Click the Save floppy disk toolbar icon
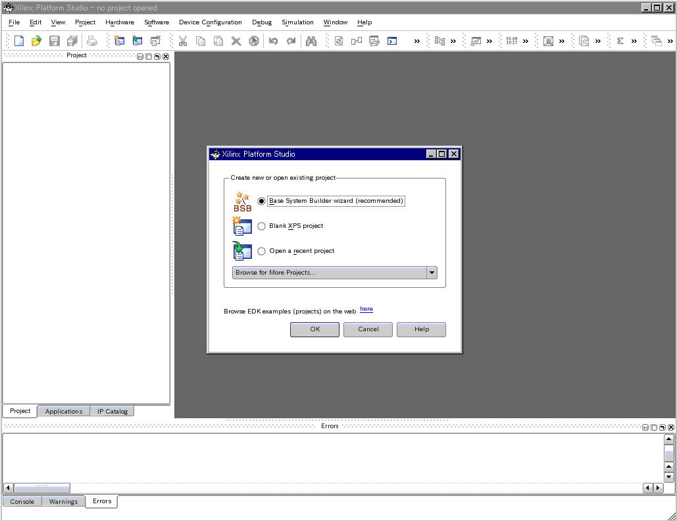Screen dimensions: 677x521 click(55, 41)
